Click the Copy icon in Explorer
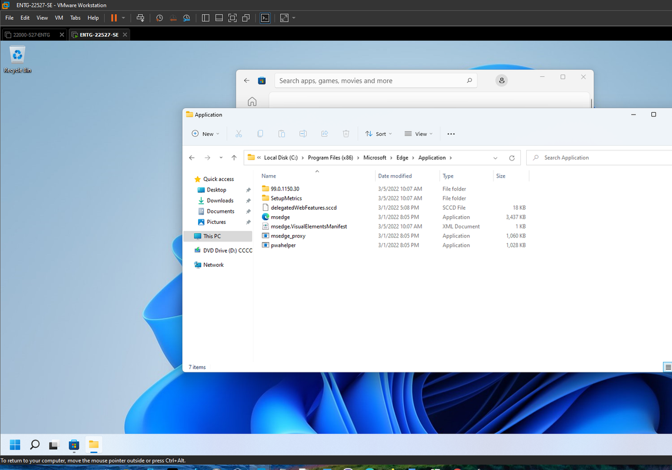This screenshot has width=672, height=470. [x=260, y=134]
